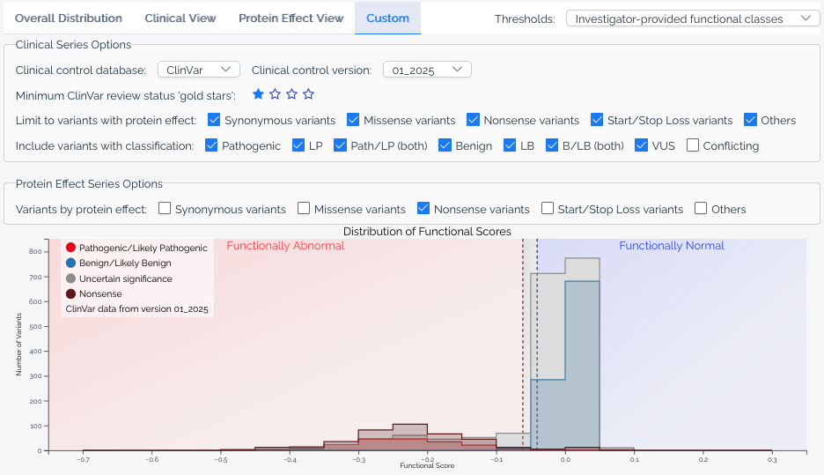Enable the Conflicting classification checkbox

click(x=693, y=145)
